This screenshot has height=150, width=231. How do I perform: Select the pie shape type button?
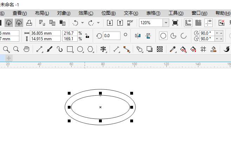173,36
